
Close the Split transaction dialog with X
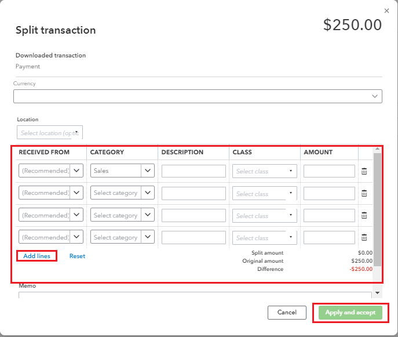click(387, 10)
